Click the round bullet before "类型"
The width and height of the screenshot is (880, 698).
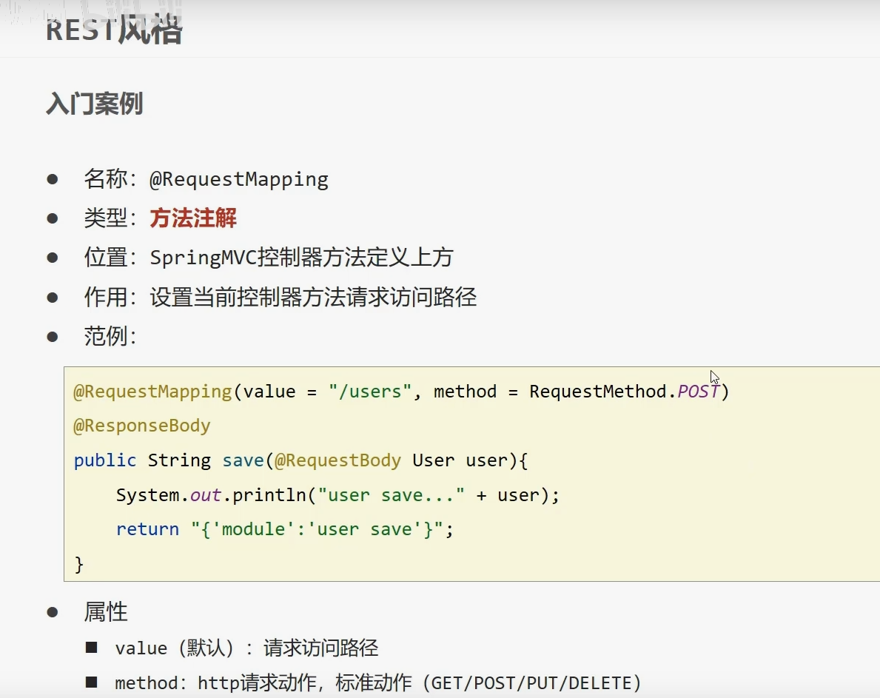click(52, 218)
